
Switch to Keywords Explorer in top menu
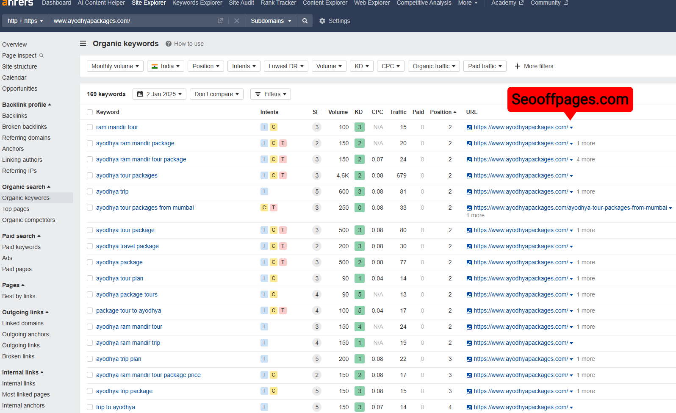[x=197, y=3]
